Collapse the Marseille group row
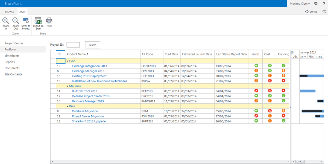This screenshot has height=164, width=328. 68,86
